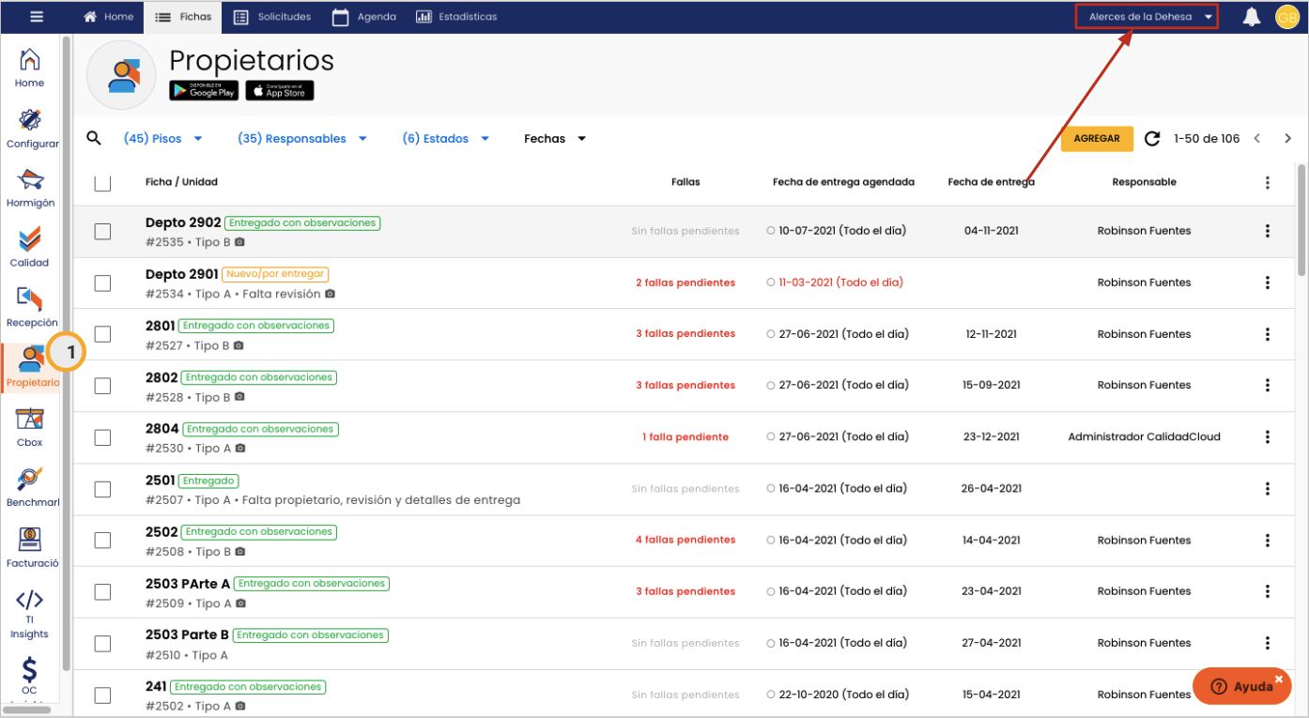Click the left sidebar scrollbar

(x=67, y=353)
